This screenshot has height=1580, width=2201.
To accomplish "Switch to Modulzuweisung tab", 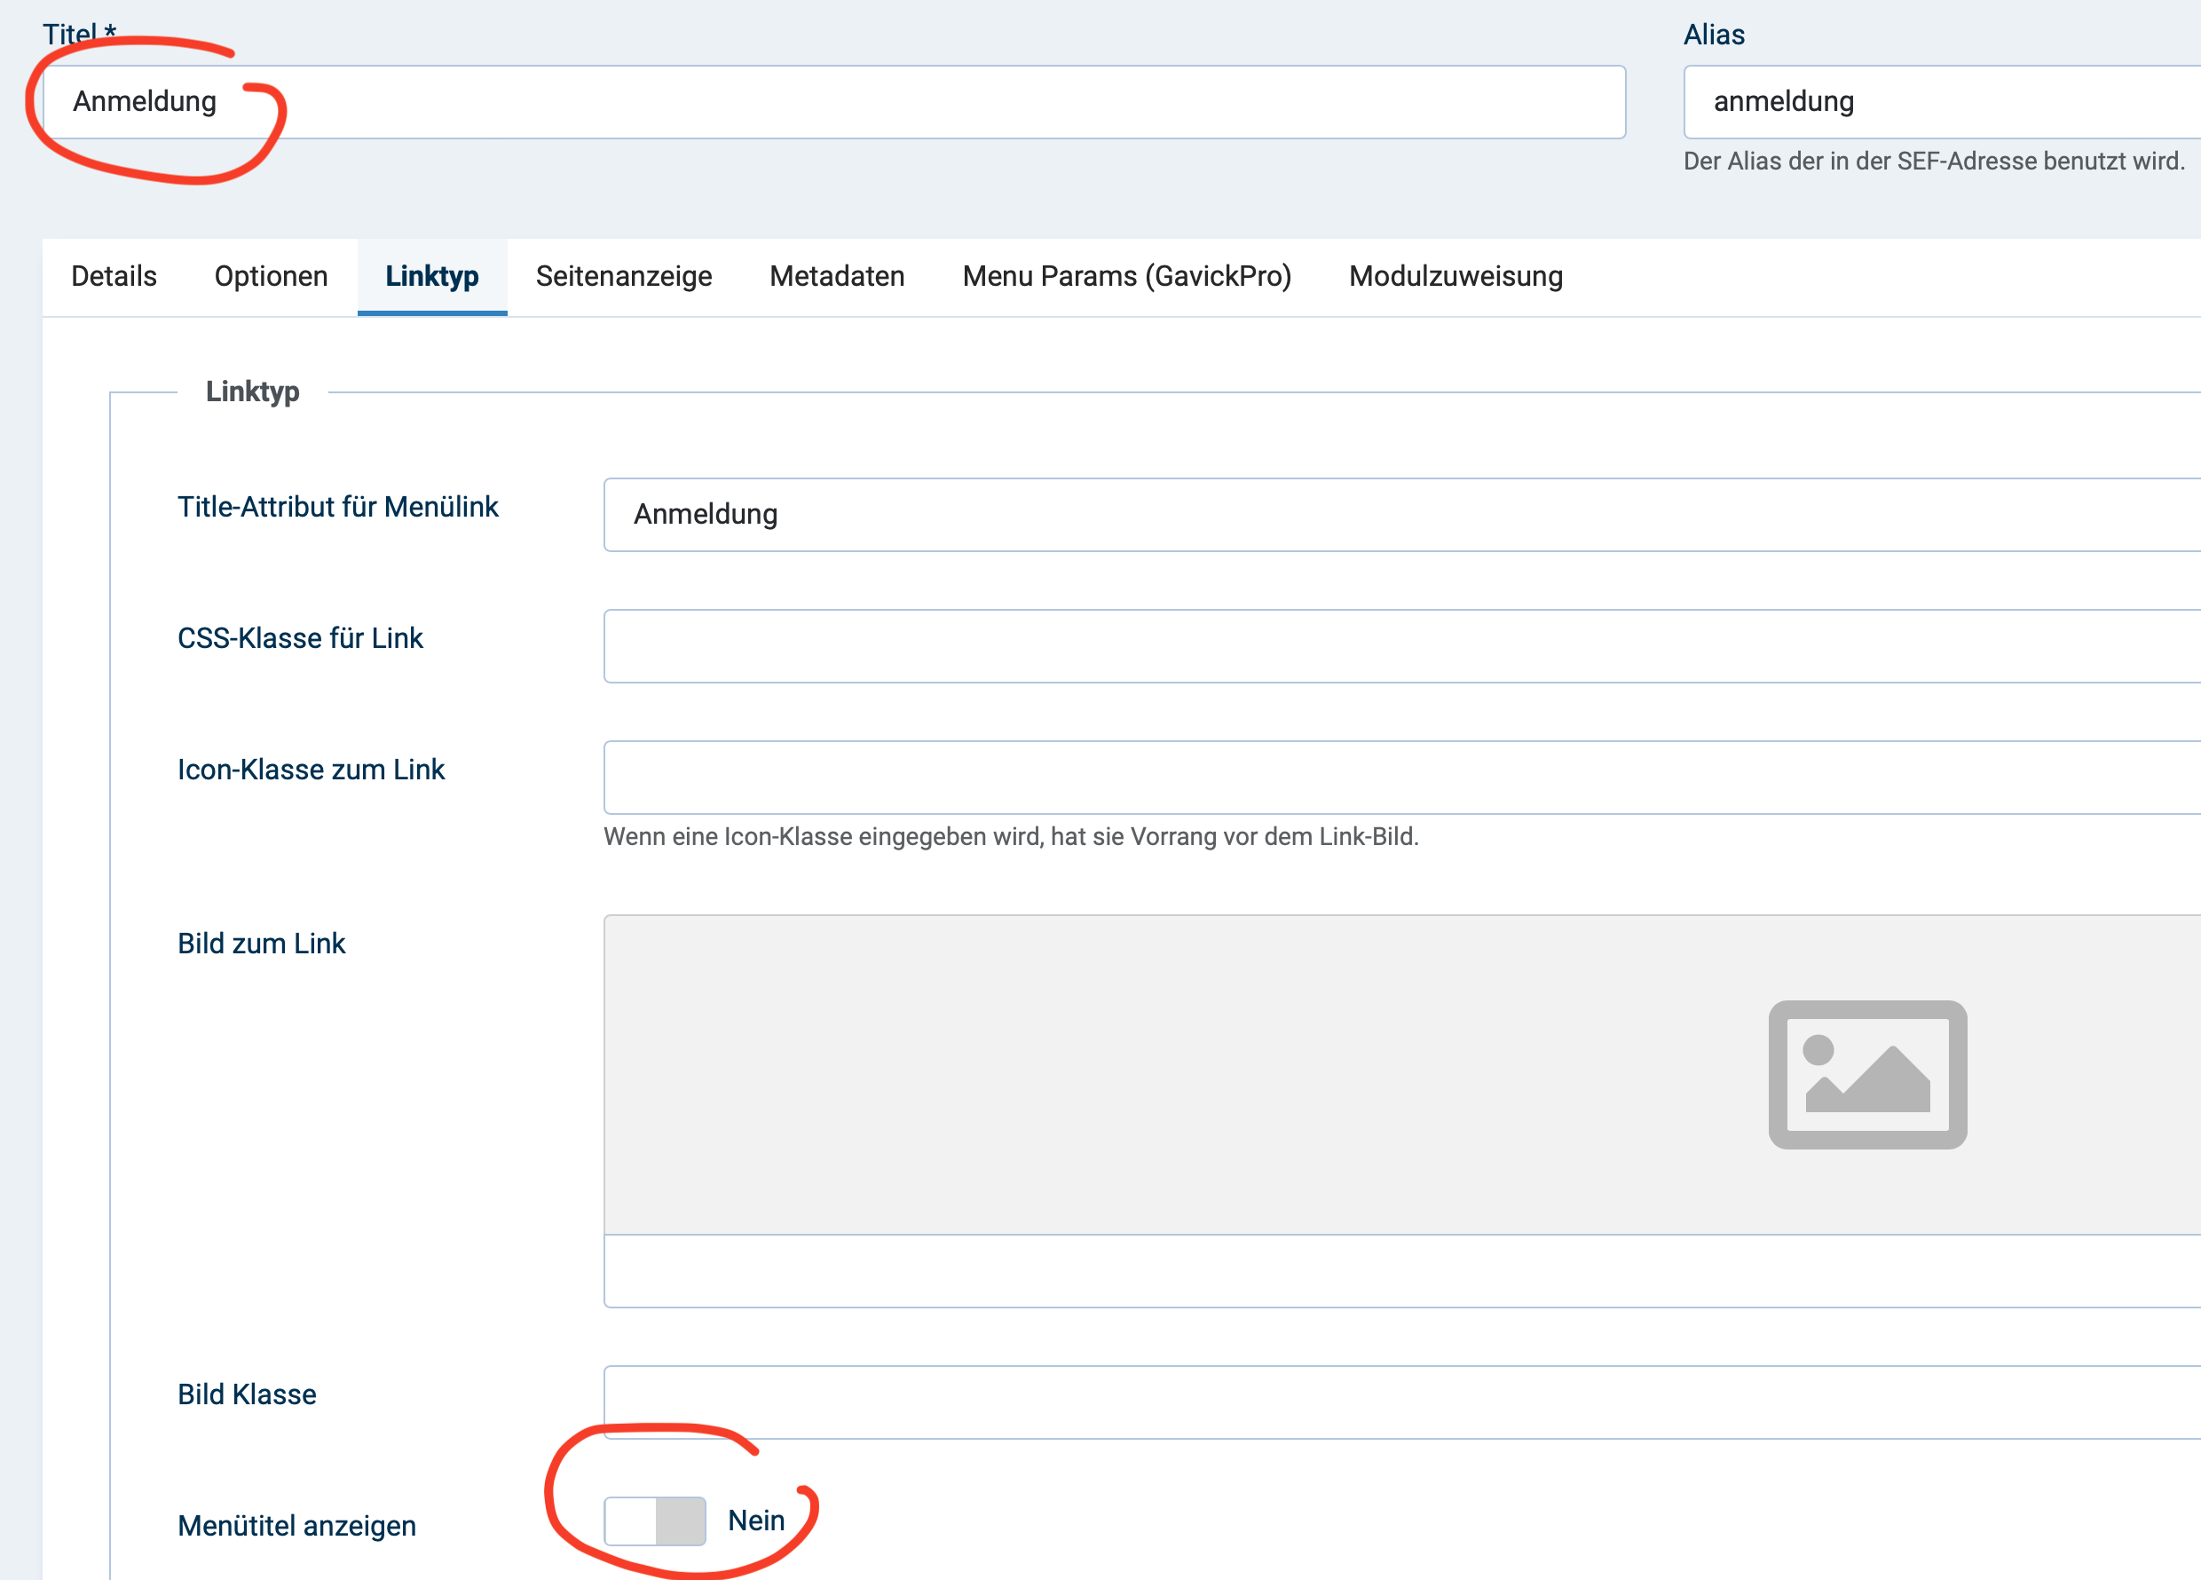I will pyautogui.click(x=1455, y=277).
